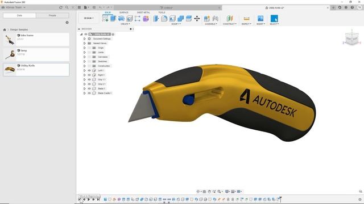
Task: Select the purple Create Form tool
Action: click(146, 18)
